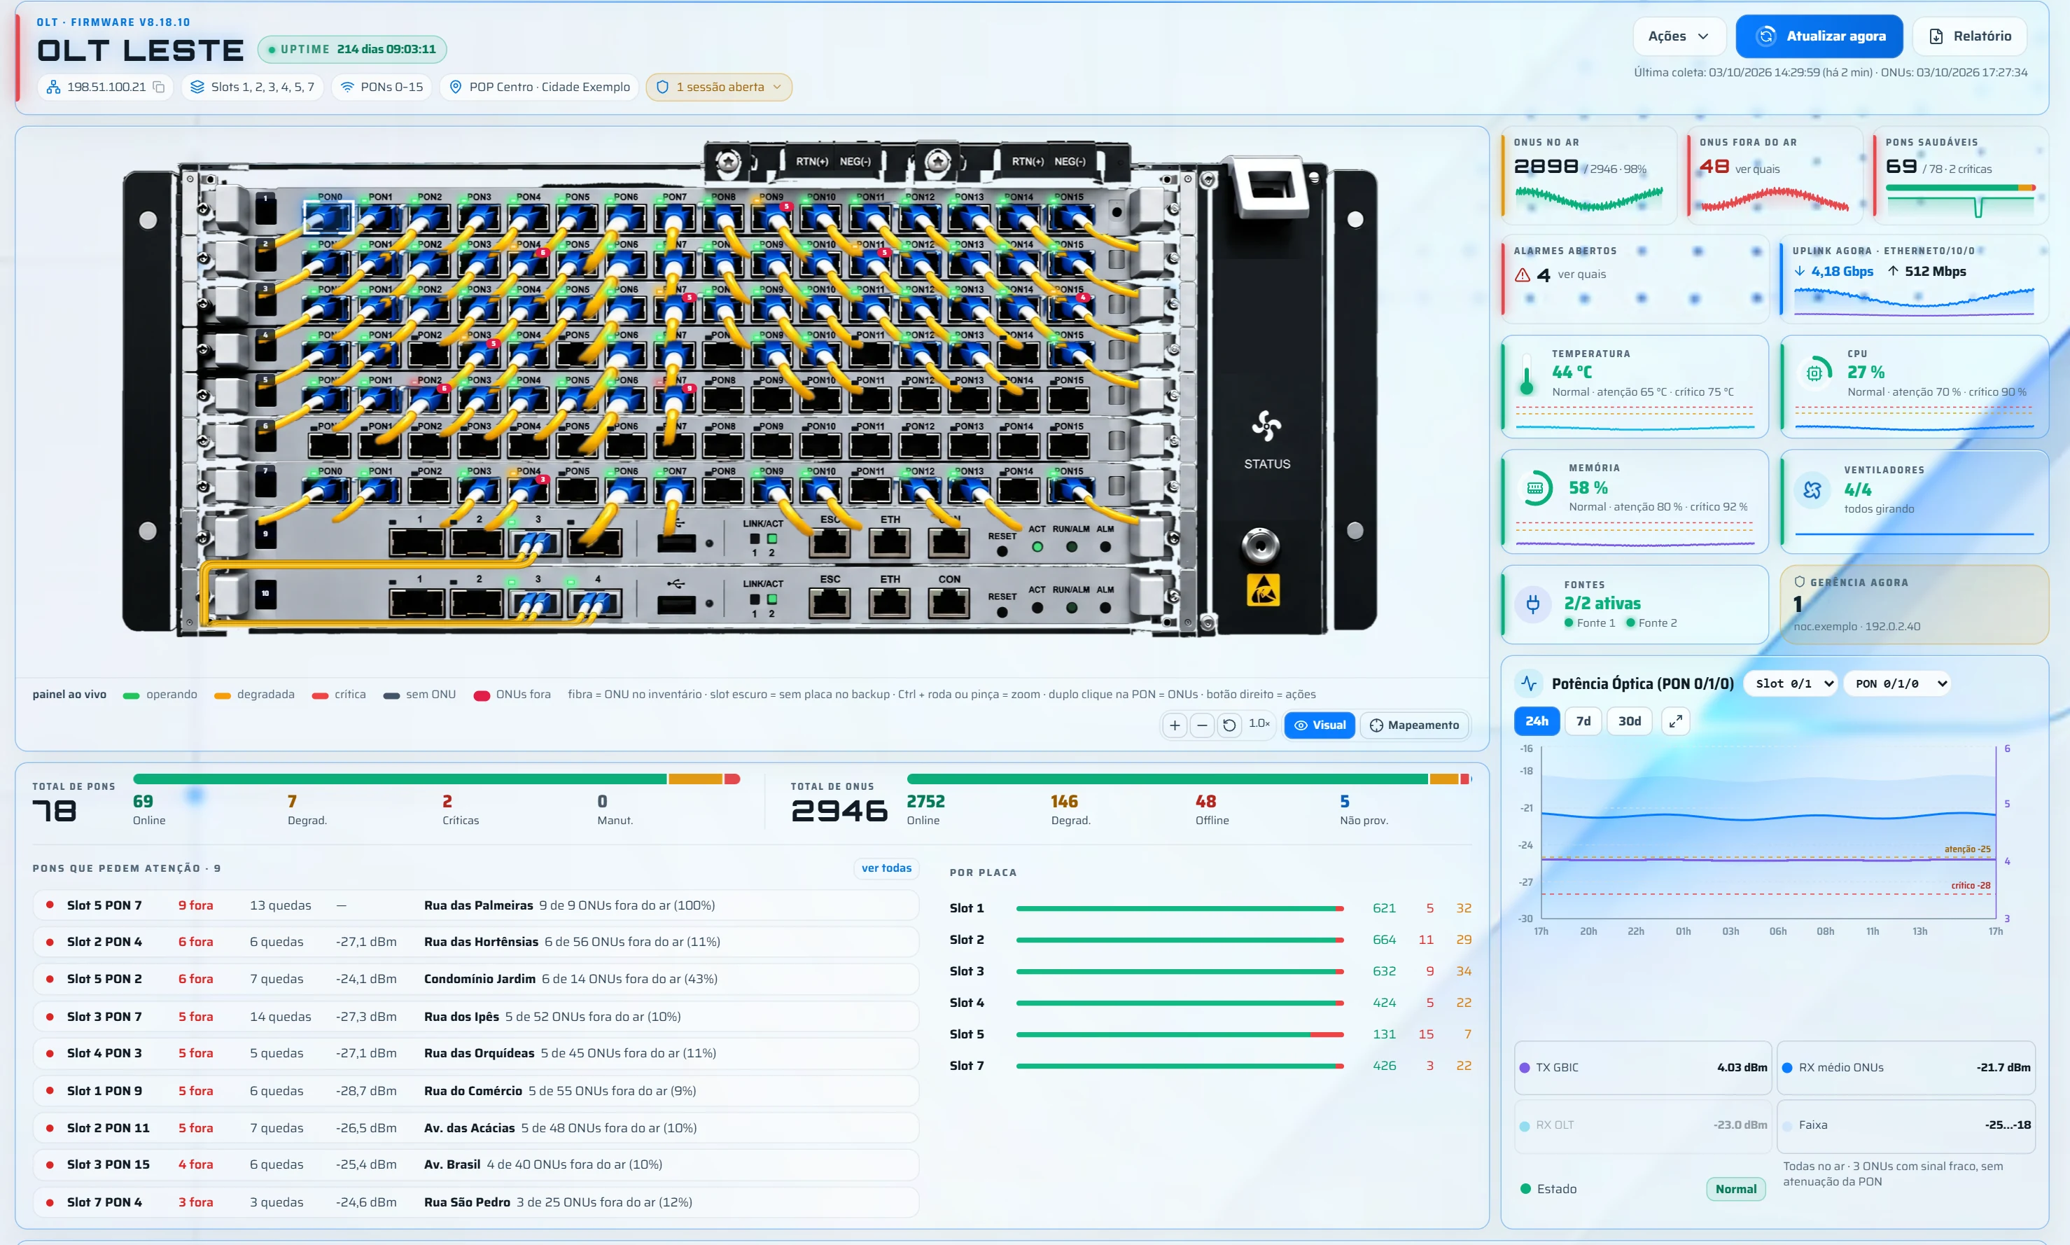Viewport: 2070px width, 1245px height.
Task: Expand the optical power chart fullscreen
Action: coord(1675,721)
